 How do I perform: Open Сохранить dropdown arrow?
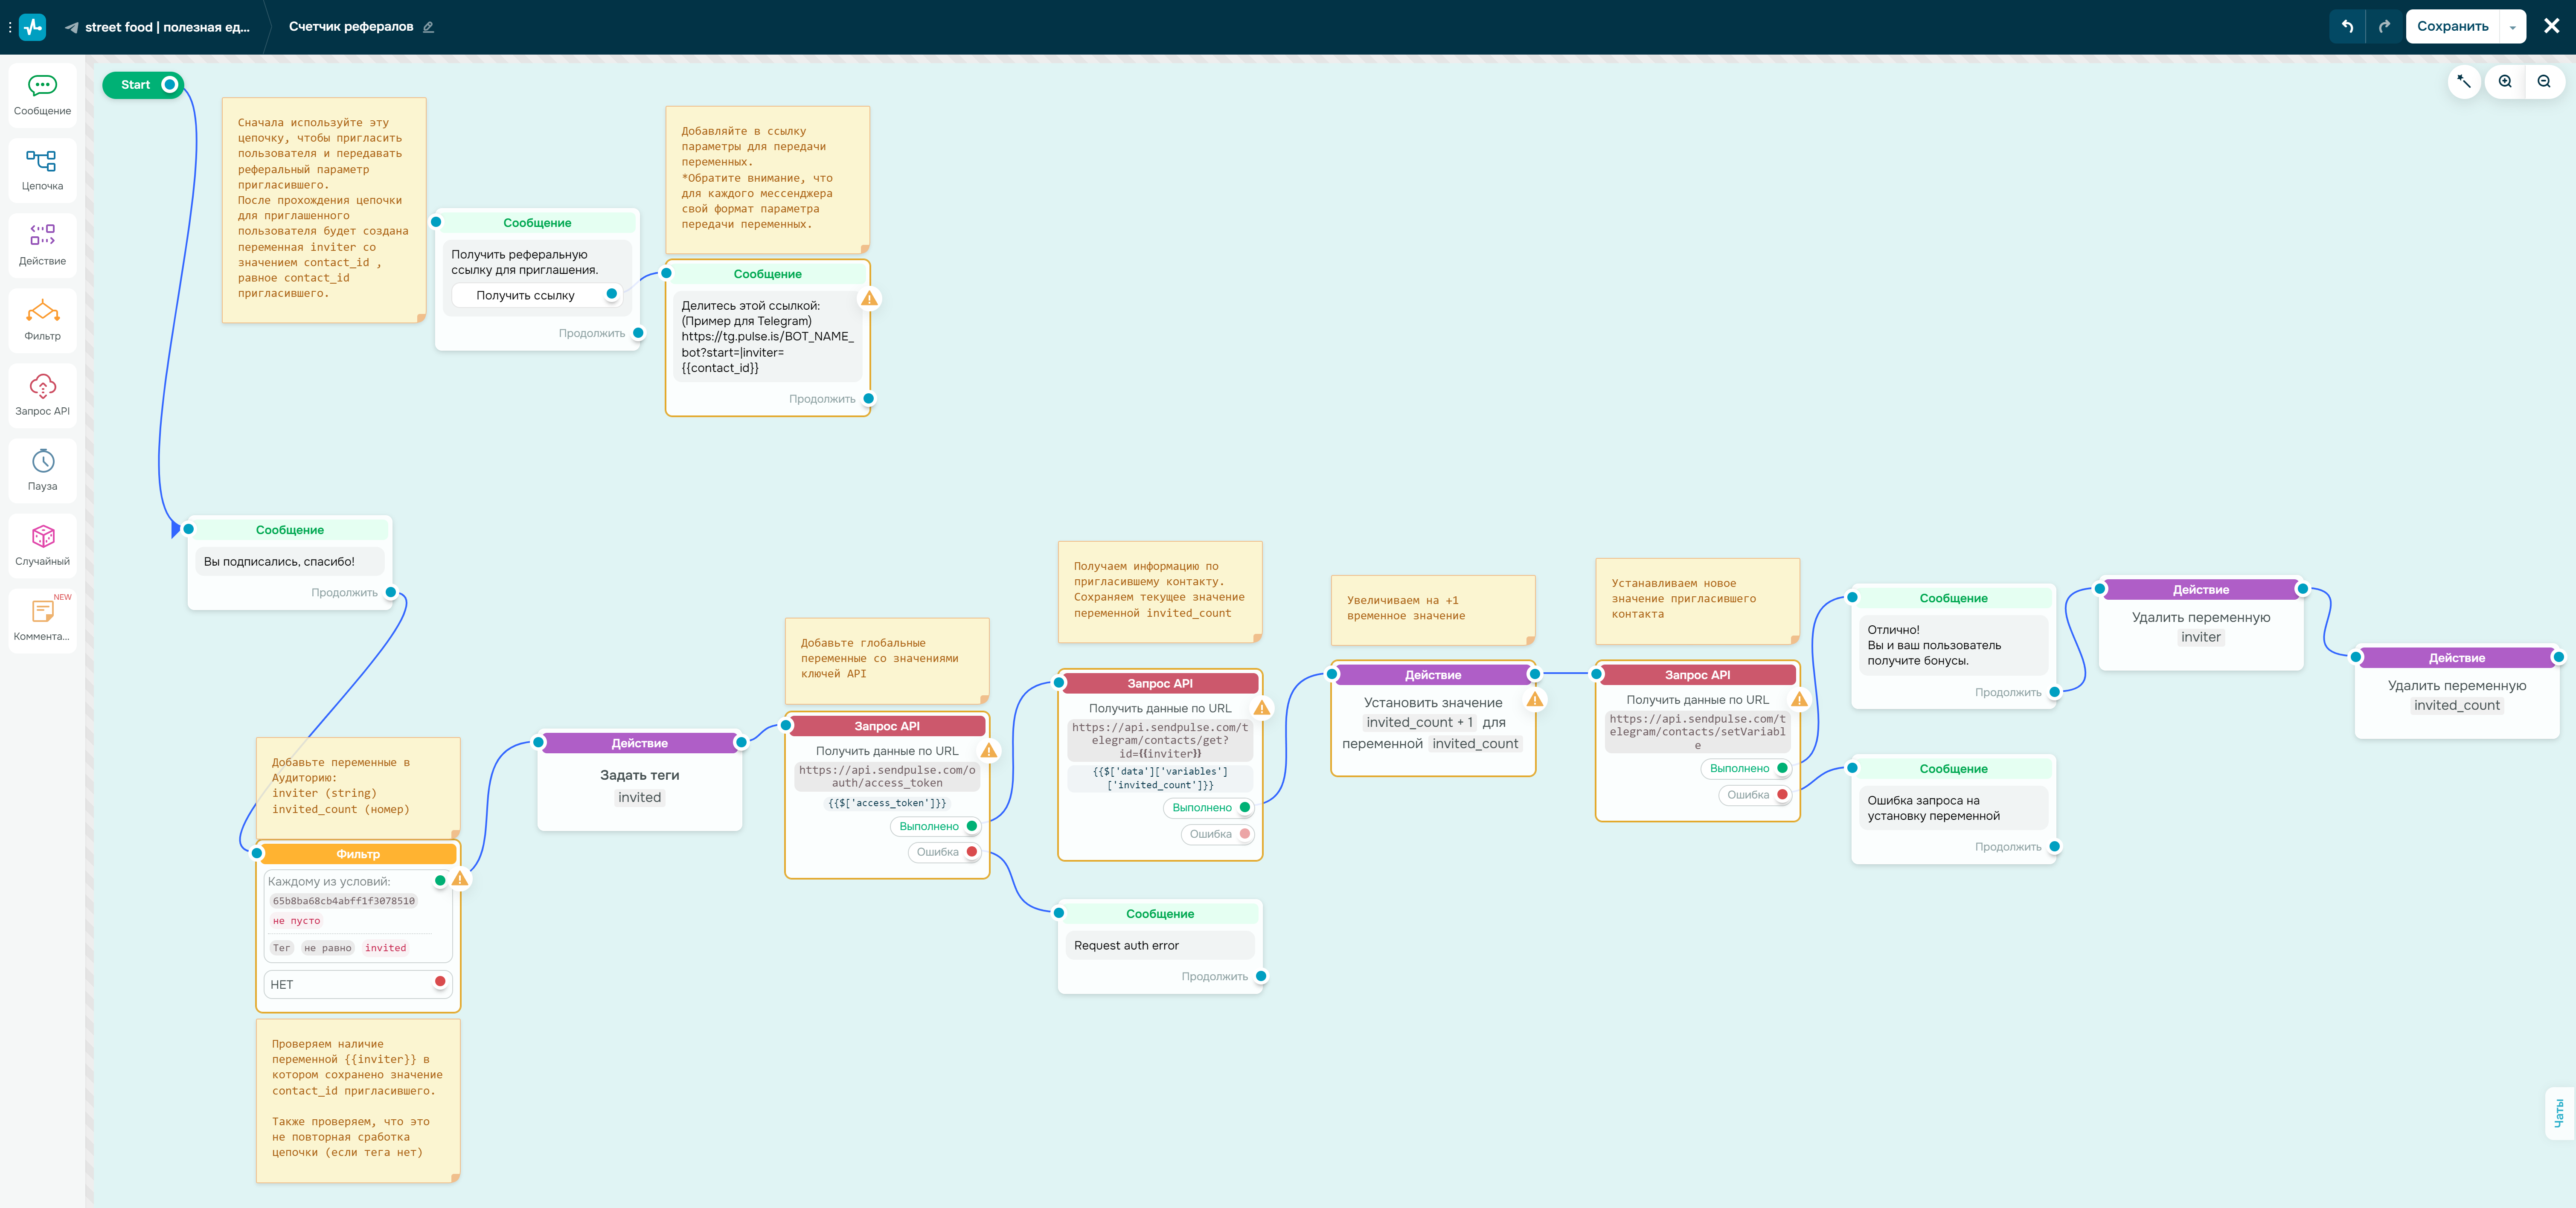pyautogui.click(x=2512, y=27)
